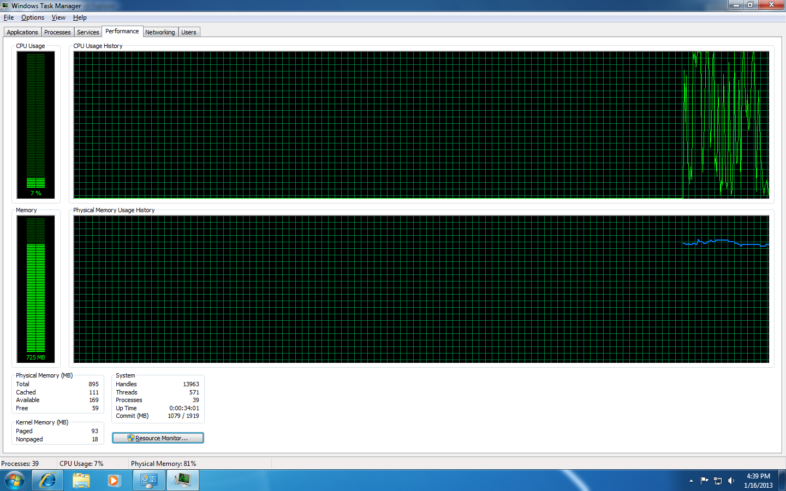Click the Kernel Paged value 93
Screen dimensions: 786x491
coord(95,431)
